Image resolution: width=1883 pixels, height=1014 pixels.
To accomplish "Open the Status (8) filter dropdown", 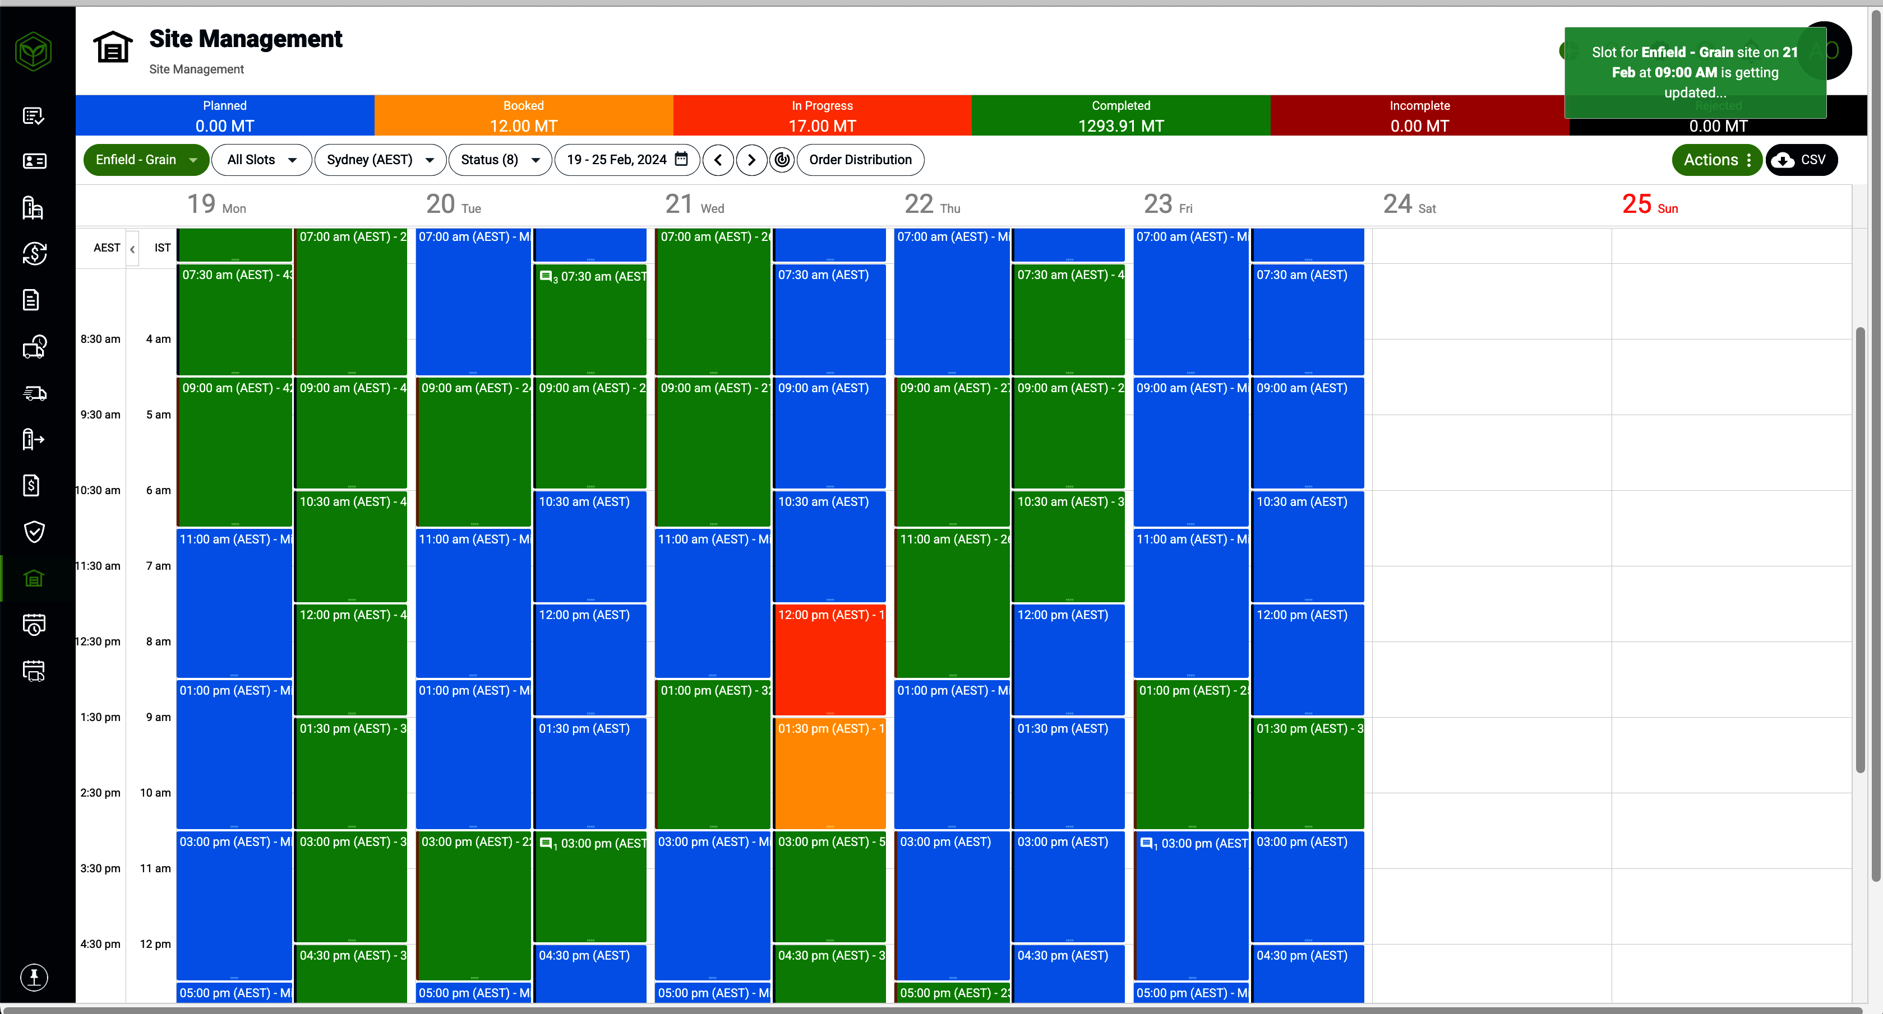I will 500,159.
